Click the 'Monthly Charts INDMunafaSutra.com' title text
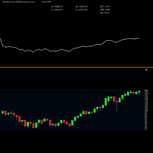 click(x=18, y=2)
